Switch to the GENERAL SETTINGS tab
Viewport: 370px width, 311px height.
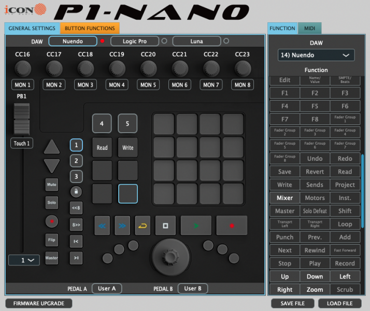point(32,29)
